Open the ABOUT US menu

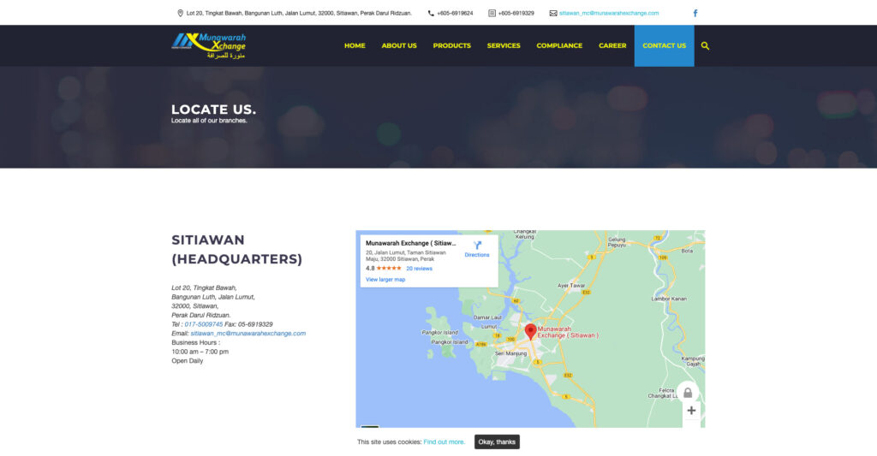pos(399,46)
